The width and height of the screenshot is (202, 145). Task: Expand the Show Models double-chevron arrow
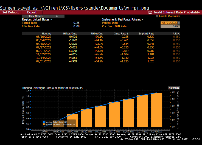[57, 16]
